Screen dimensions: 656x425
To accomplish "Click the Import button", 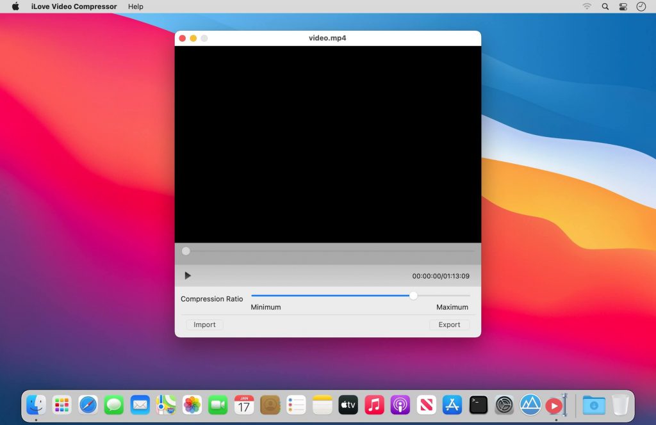I will click(x=204, y=325).
